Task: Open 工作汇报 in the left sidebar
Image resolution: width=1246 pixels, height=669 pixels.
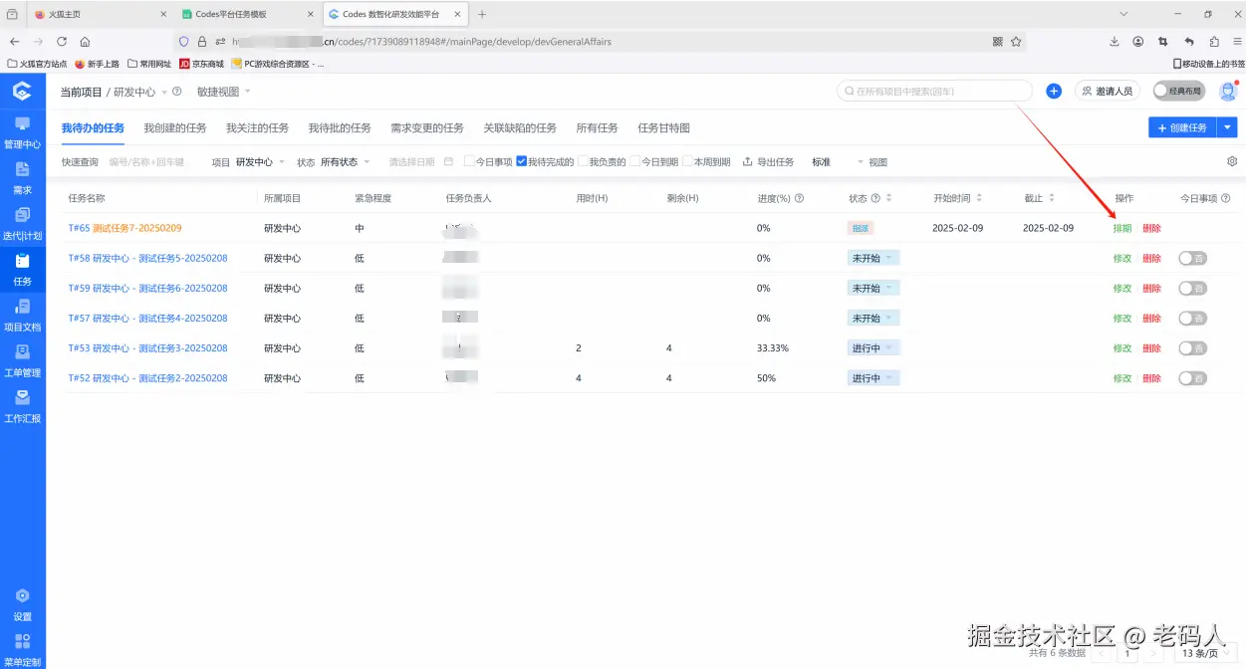Action: click(22, 406)
